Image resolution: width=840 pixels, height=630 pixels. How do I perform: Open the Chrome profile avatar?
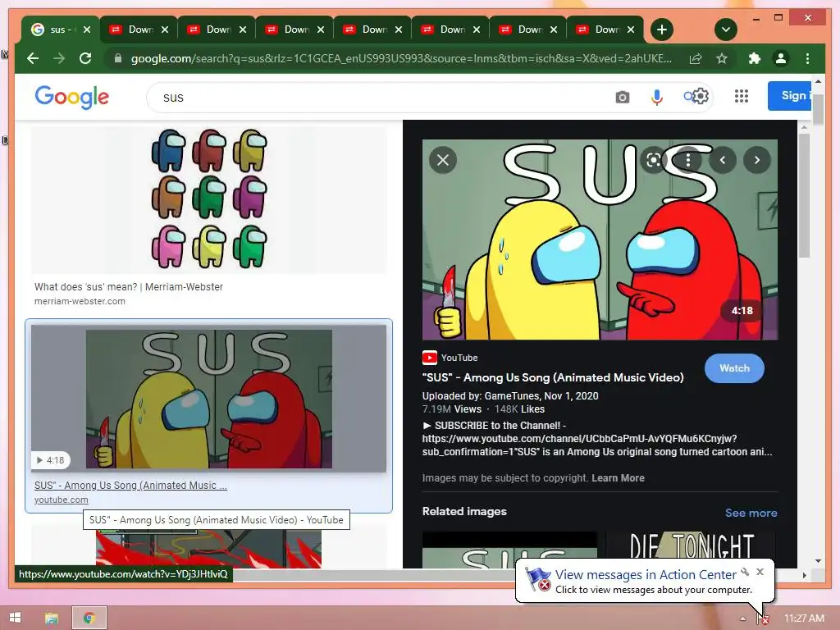tap(781, 58)
